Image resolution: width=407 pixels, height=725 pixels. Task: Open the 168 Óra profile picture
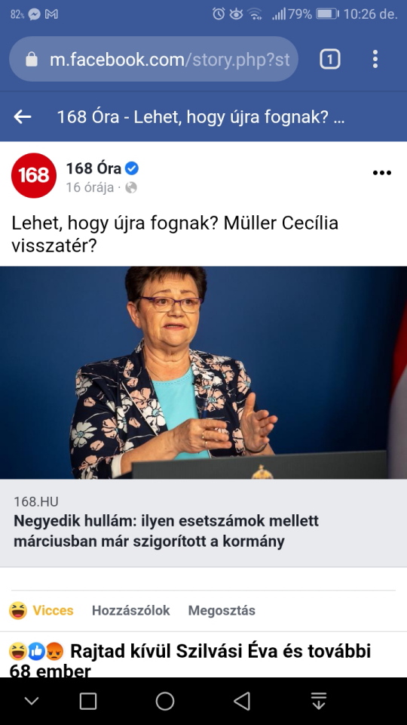(34, 175)
